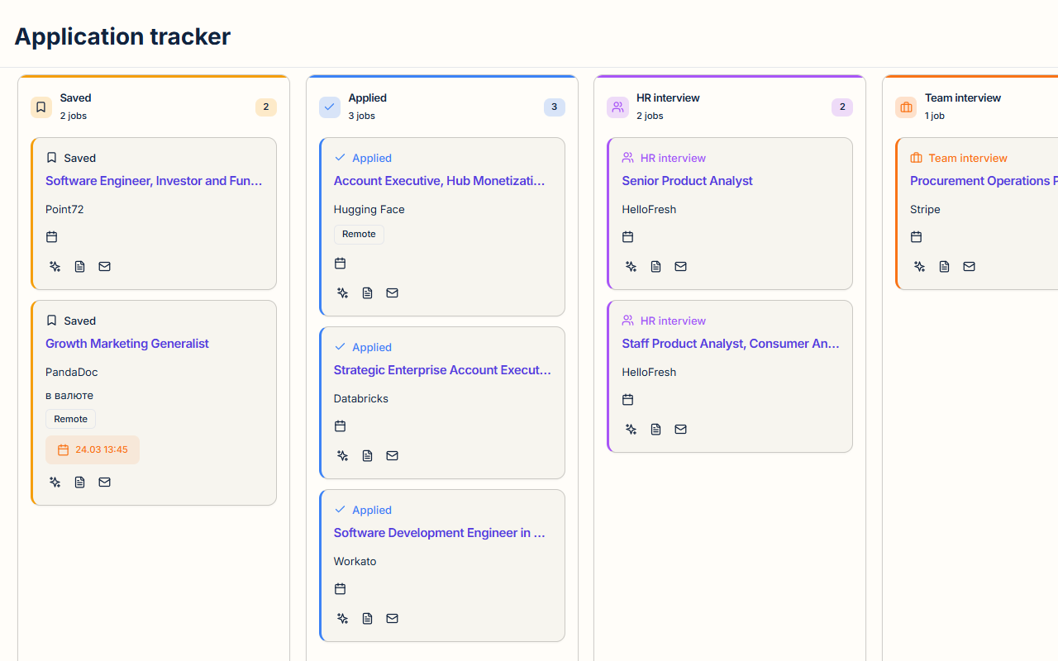Click sparkle icon on Senior Product Analyst card
Viewport: 1058px width, 661px height.
[x=631, y=266]
